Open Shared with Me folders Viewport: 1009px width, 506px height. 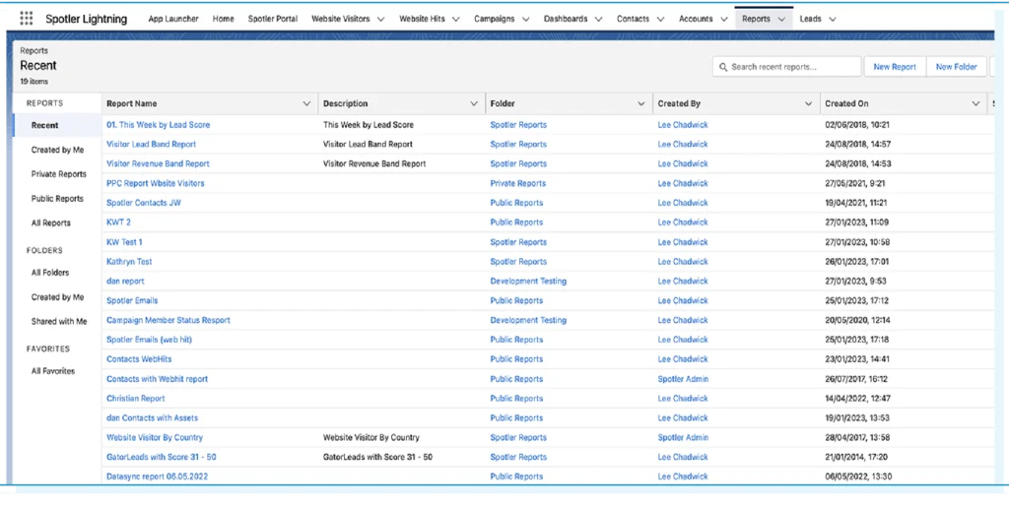tap(58, 322)
